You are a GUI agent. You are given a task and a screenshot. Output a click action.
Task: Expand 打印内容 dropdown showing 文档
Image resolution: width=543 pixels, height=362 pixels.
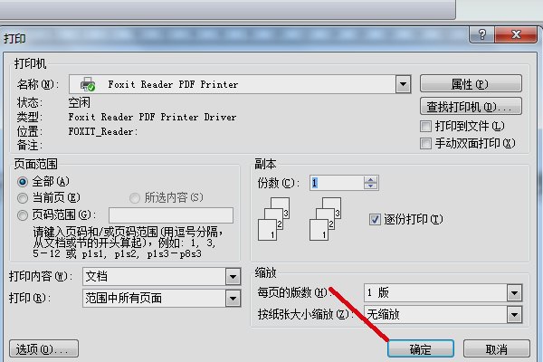pos(233,276)
